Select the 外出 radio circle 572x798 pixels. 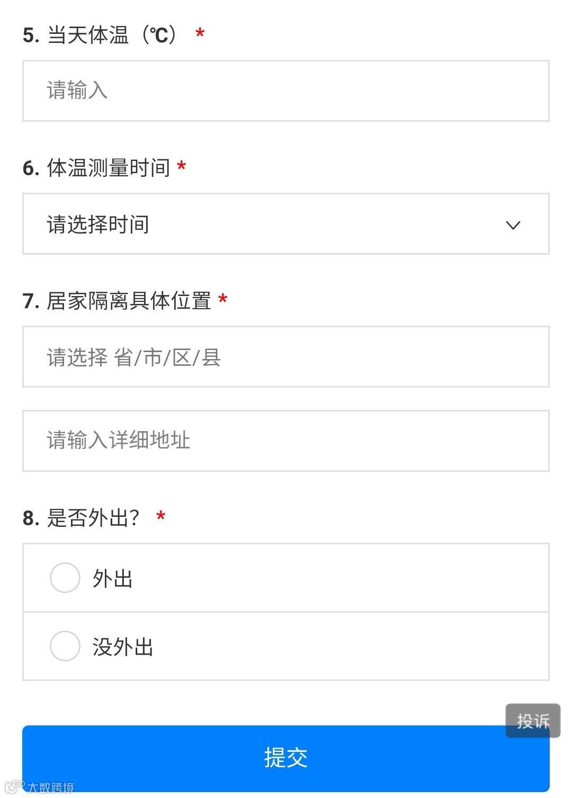[65, 578]
